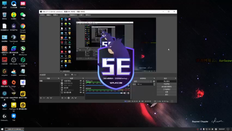The height and width of the screenshot is (131, 232).
Task: Launch the wegame desktop shortcut
Action: 4,72
